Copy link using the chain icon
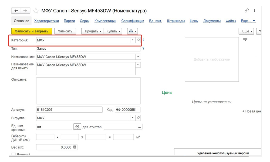The width and height of the screenshot is (270, 162). pyautogui.click(x=247, y=11)
